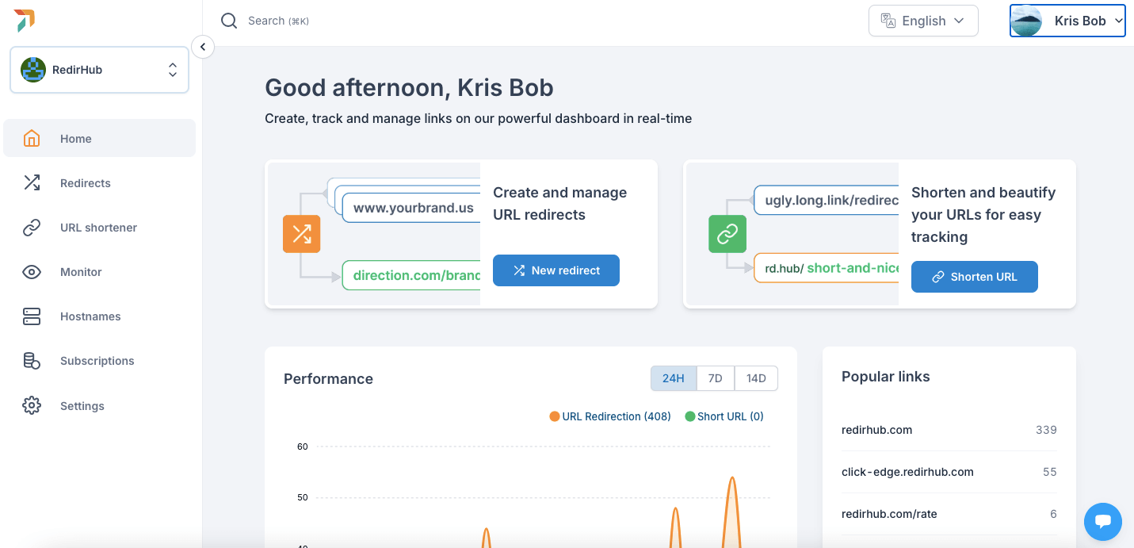Click the Shorten URL button
1134x548 pixels.
pos(974,277)
